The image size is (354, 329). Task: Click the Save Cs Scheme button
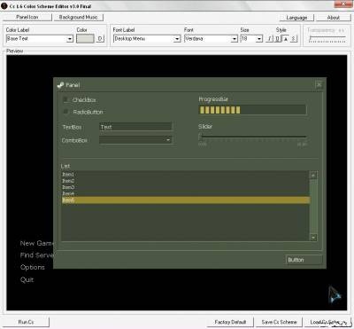[x=279, y=322]
